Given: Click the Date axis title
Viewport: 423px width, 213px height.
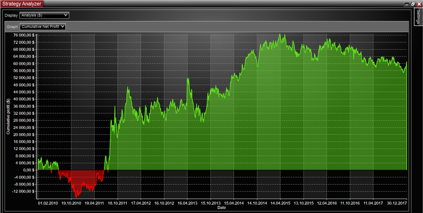Looking at the screenshot, I should pyautogui.click(x=222, y=208).
